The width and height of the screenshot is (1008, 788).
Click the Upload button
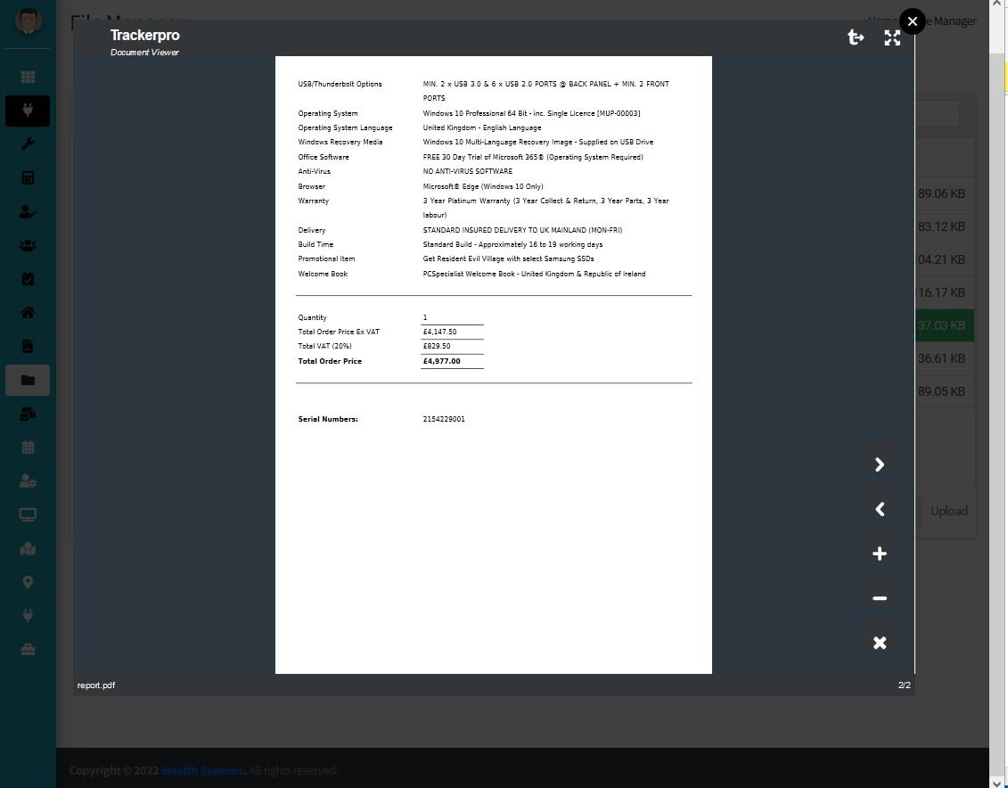948,511
